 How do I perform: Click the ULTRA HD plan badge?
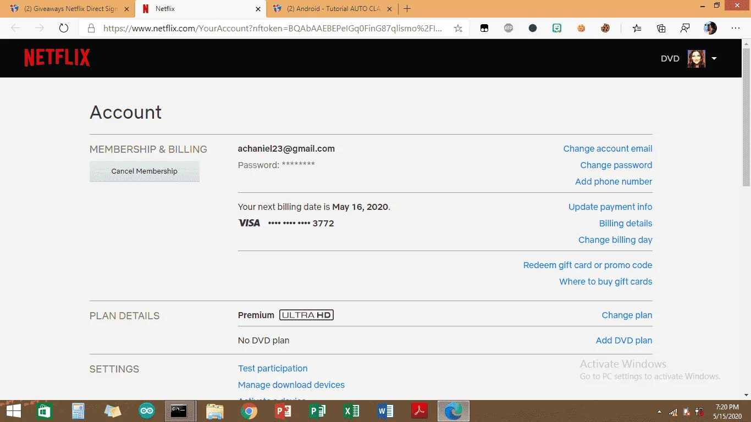306,315
